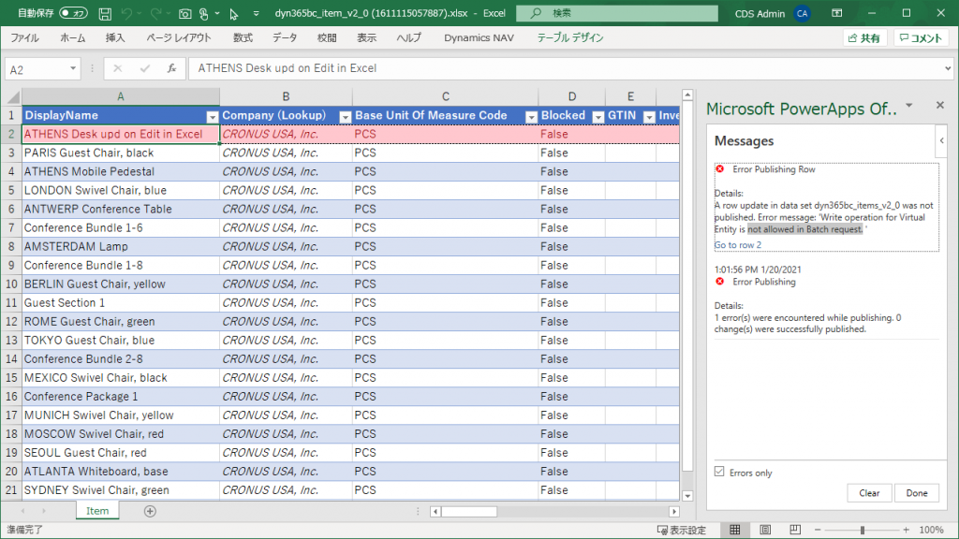Image resolution: width=959 pixels, height=539 pixels.
Task: Click 表示設定 display settings in status bar
Action: pyautogui.click(x=682, y=530)
